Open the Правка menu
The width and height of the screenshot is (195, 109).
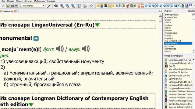(x=11, y=1)
